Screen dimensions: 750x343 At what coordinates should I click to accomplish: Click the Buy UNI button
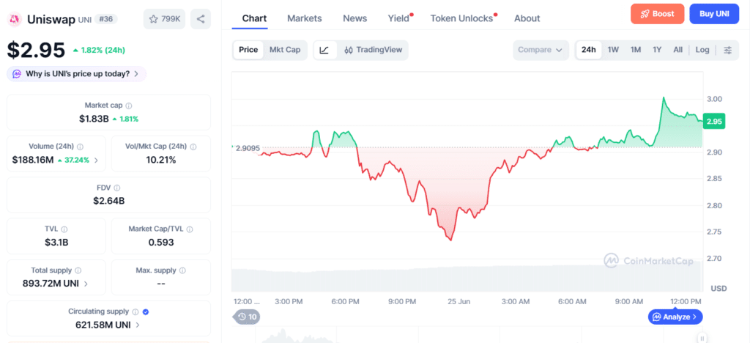coord(715,14)
